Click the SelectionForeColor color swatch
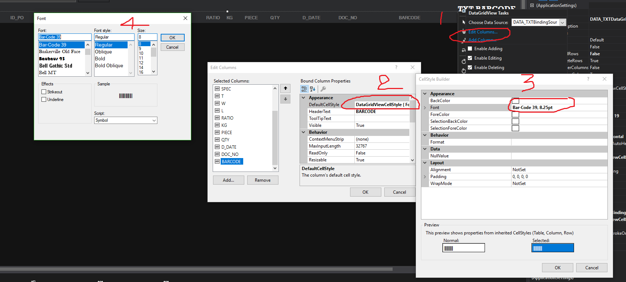This screenshot has width=626, height=282. pos(515,128)
